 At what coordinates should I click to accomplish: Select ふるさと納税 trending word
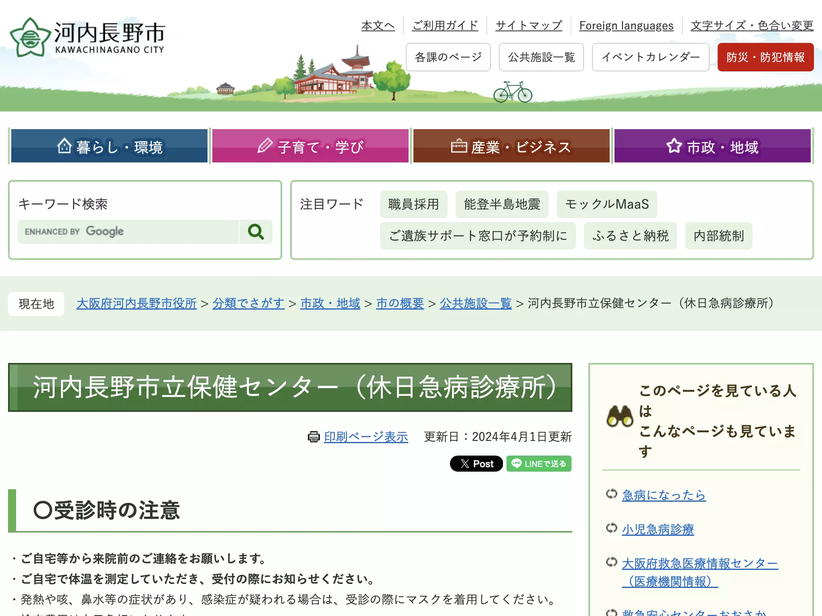tap(630, 236)
